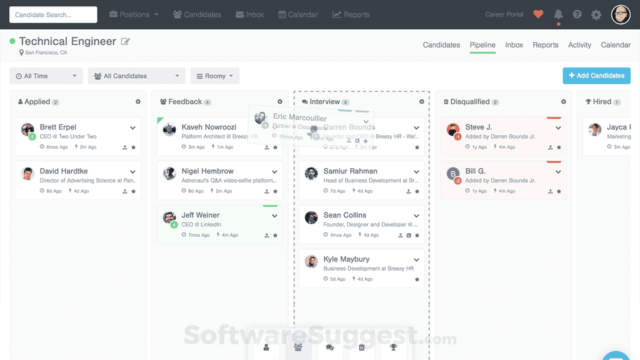Open the Roomy view density dropdown

tap(215, 76)
